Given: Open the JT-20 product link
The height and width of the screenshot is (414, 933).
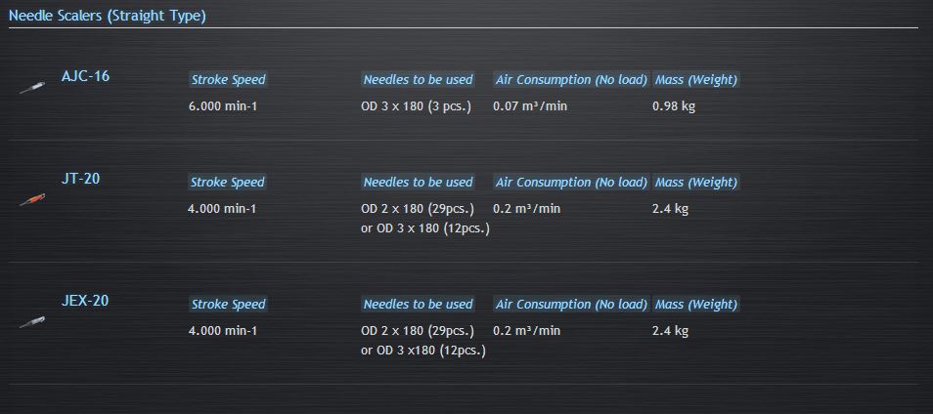Looking at the screenshot, I should pyautogui.click(x=80, y=179).
